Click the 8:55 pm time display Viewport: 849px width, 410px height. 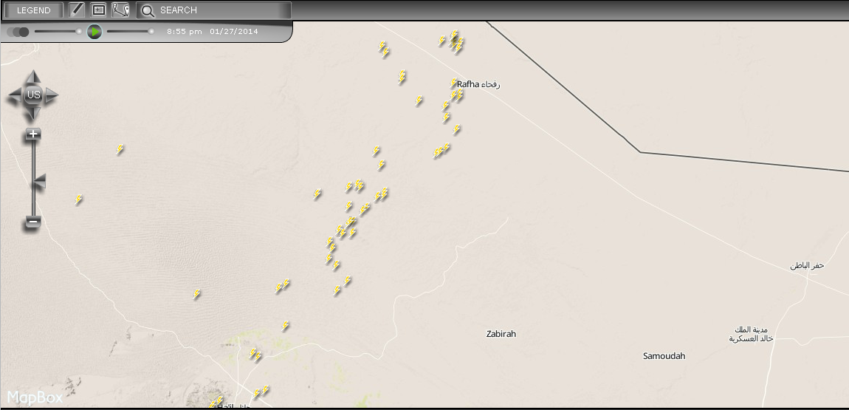tap(184, 32)
